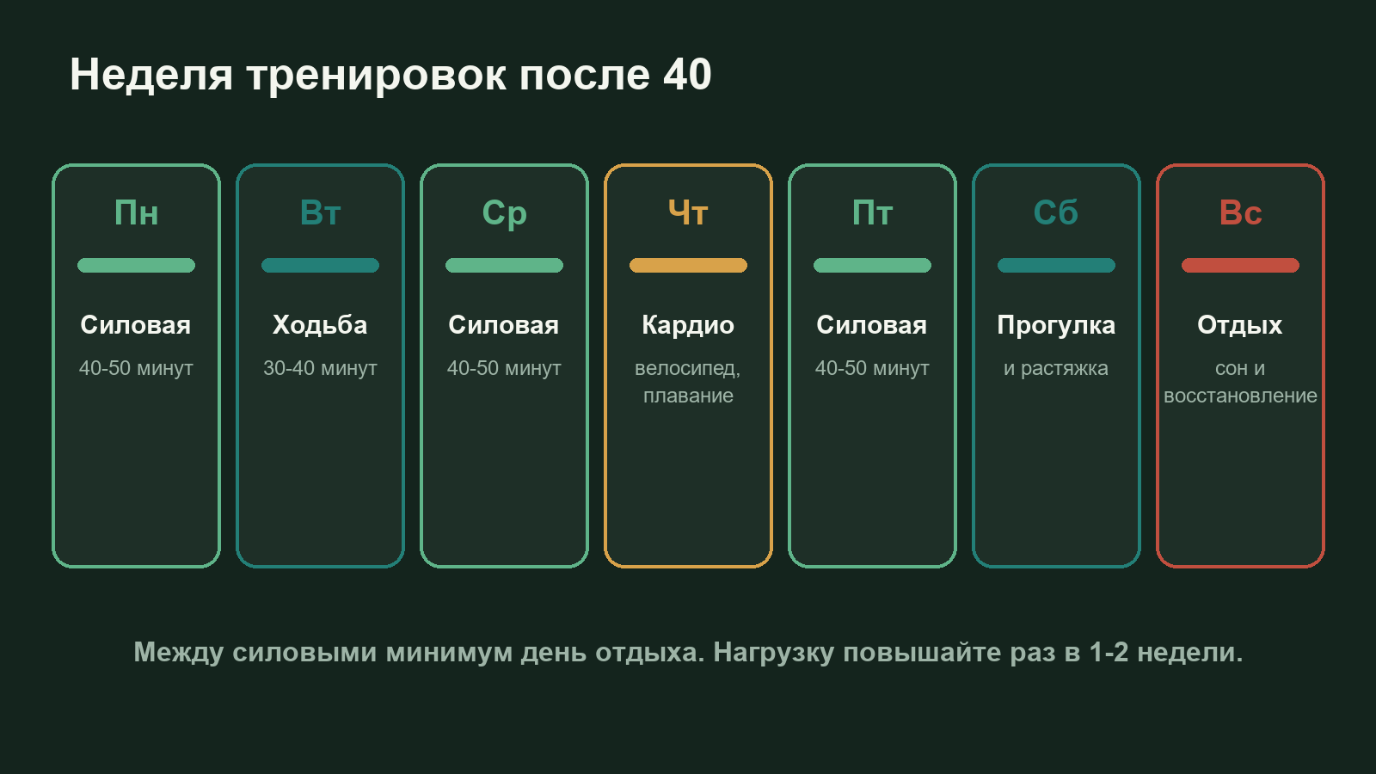Click 'и растяжка' text
Image resolution: width=1376 pixels, height=774 pixels.
coord(1056,369)
